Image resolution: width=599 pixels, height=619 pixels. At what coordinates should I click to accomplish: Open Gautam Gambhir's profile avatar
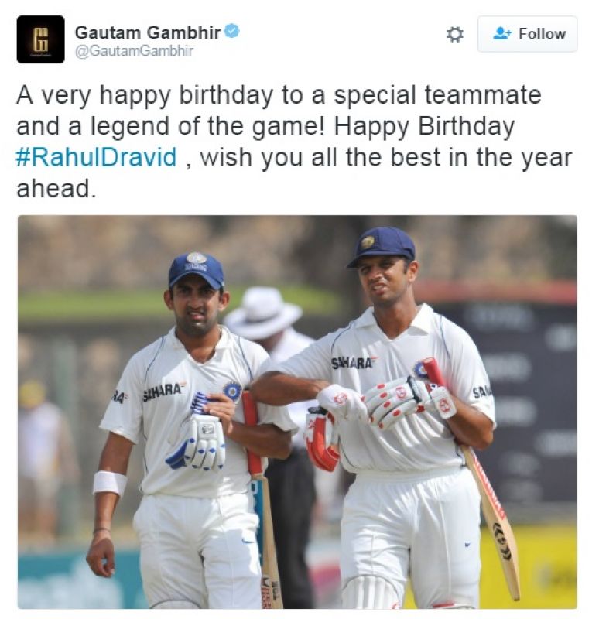(x=40, y=39)
